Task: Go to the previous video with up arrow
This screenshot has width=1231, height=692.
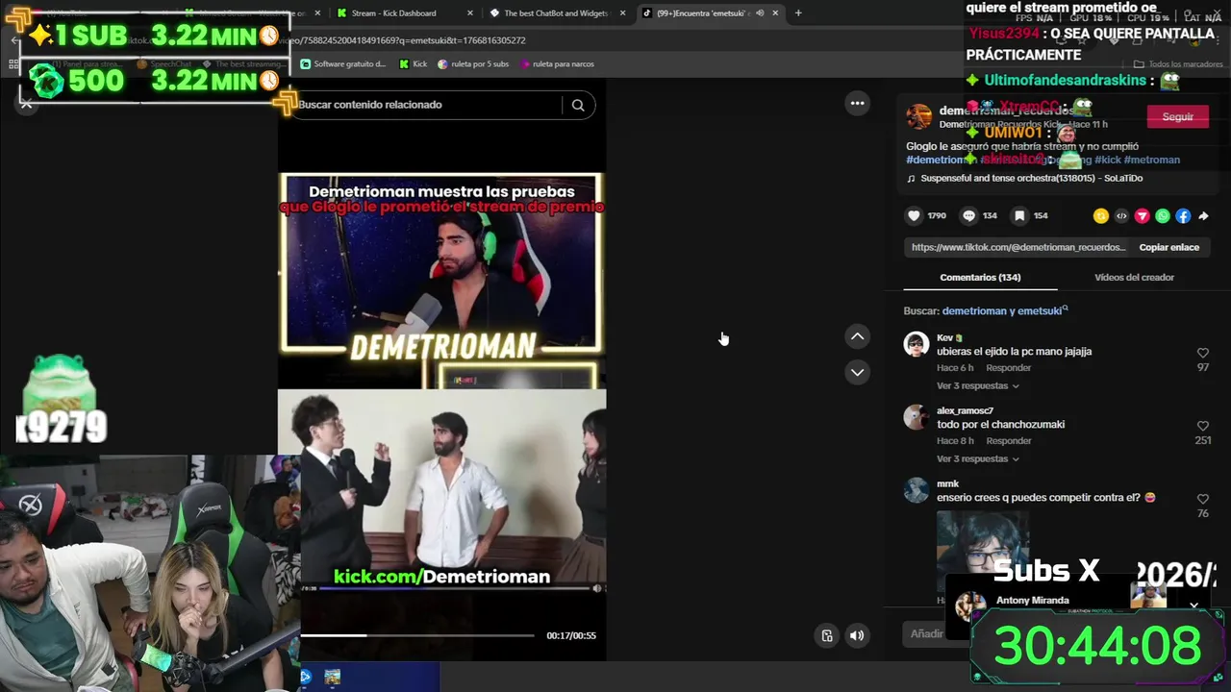Action: (857, 336)
